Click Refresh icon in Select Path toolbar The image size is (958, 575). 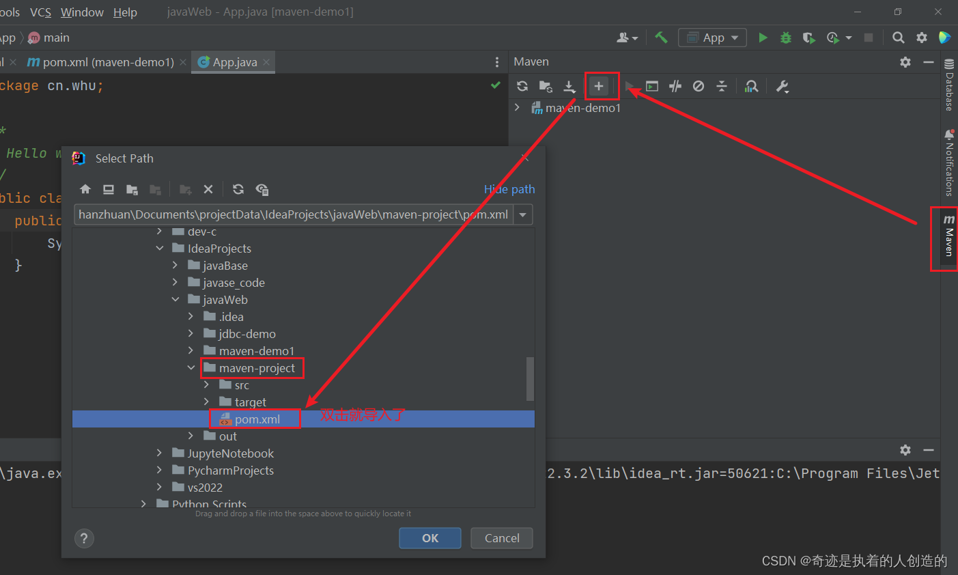coord(238,189)
